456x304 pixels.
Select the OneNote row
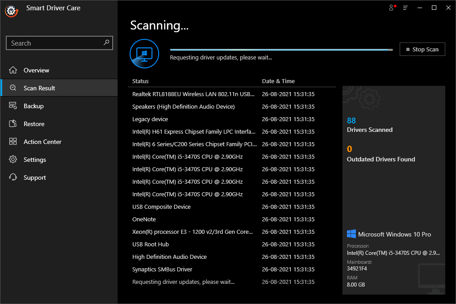232,219
